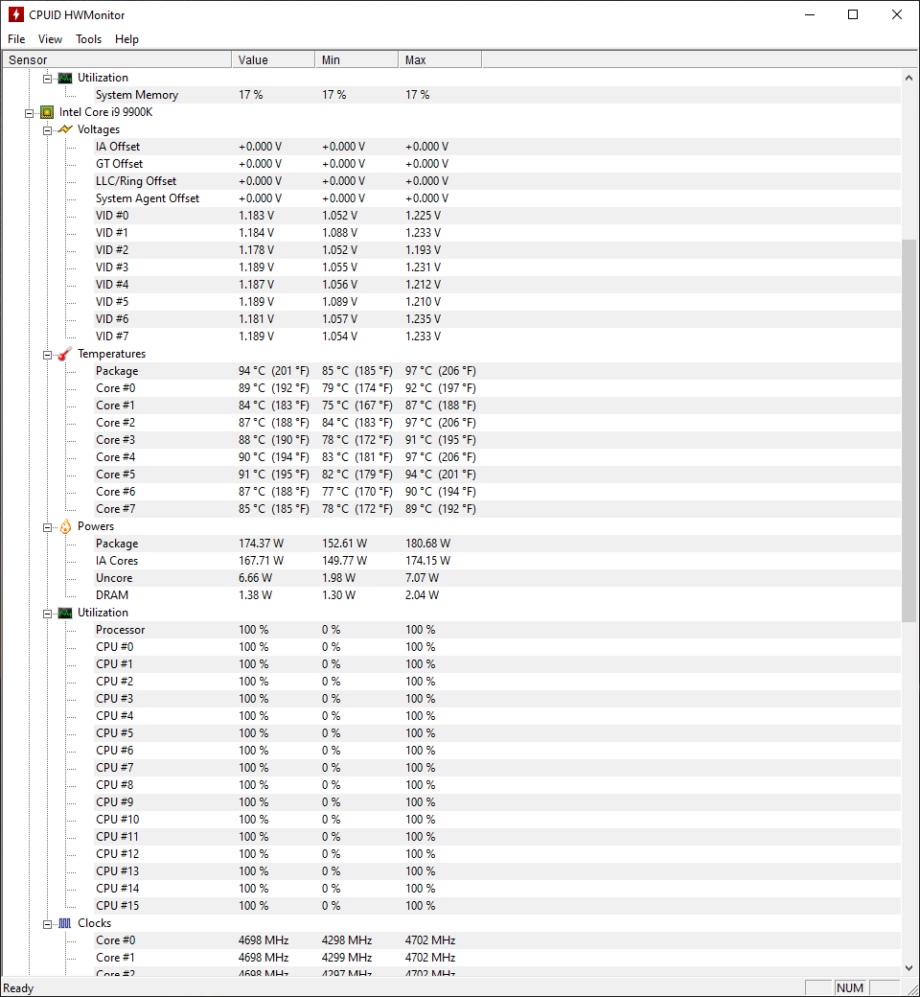Click the scroll up arrow
This screenshot has width=920, height=997.
coord(908,78)
